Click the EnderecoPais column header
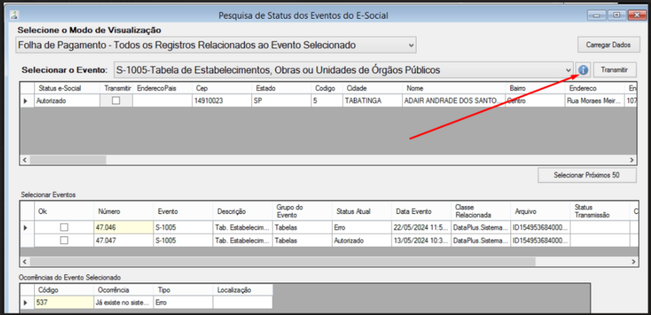651x315 pixels. [163, 89]
